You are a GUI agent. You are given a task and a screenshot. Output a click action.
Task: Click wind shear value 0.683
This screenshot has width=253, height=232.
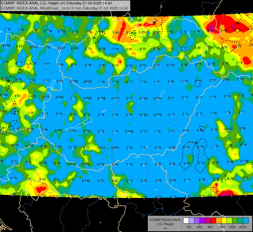pos(143,115)
